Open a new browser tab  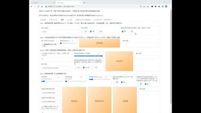click(x=84, y=3)
